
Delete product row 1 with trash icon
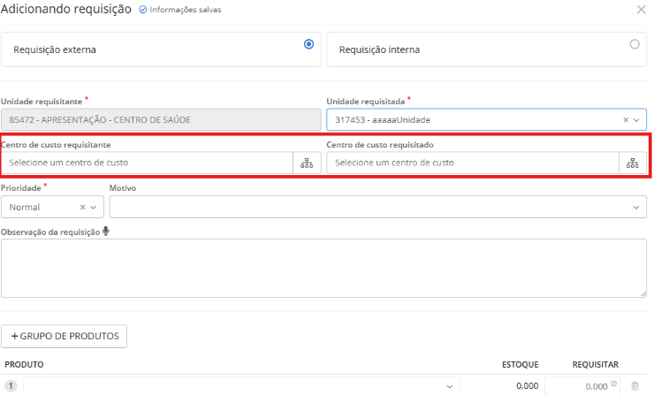click(x=635, y=386)
